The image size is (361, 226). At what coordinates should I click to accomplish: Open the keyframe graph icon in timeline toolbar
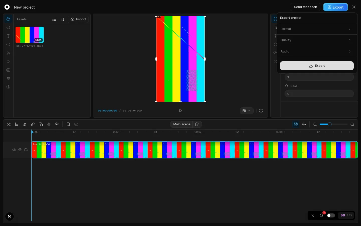click(x=76, y=124)
